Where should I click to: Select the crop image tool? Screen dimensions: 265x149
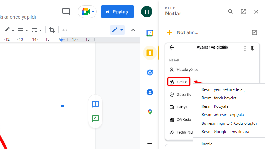[x=52, y=30]
